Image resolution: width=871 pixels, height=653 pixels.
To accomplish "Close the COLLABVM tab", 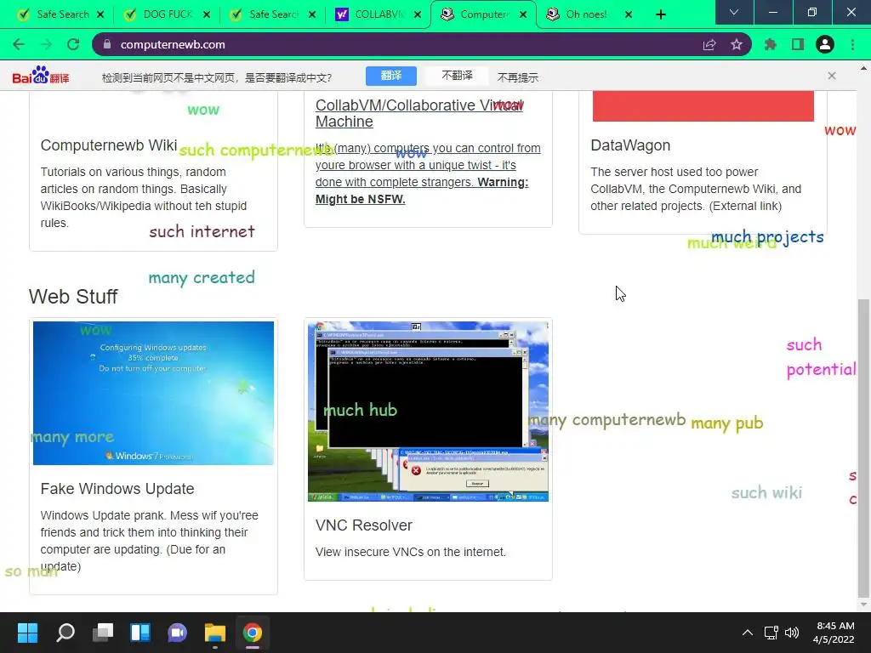I will [417, 15].
